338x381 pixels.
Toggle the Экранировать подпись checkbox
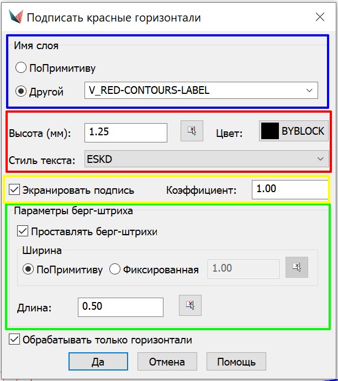(x=14, y=190)
